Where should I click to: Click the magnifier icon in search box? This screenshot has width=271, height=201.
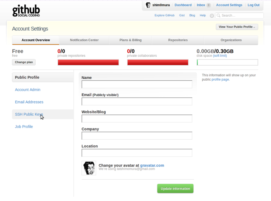pos(218,16)
